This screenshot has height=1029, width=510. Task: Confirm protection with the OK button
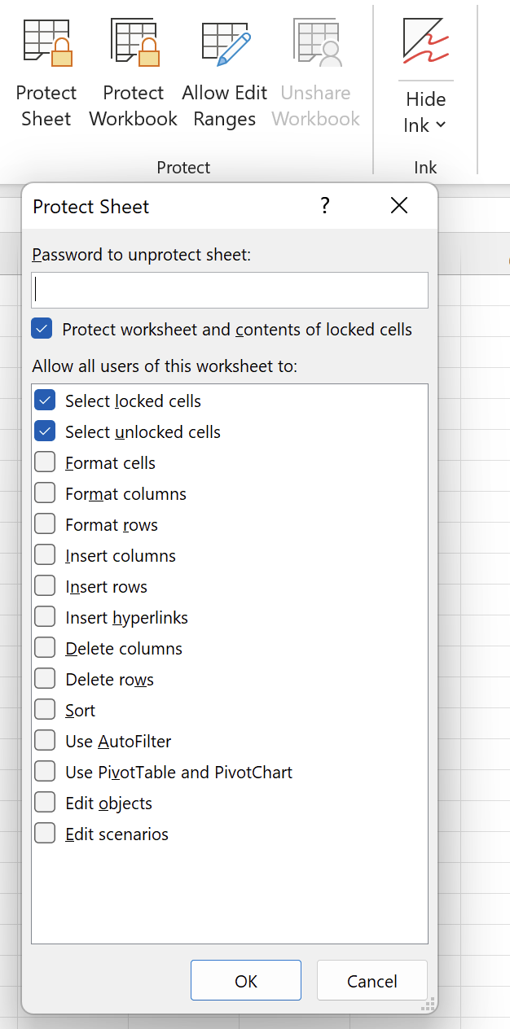(246, 981)
